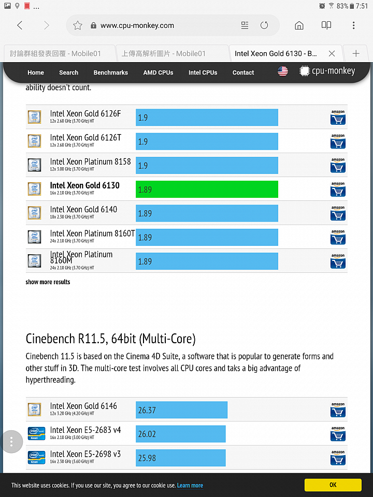Open Amazon cart for Xeon E5-2698 v3
373x497 pixels.
coord(338,458)
